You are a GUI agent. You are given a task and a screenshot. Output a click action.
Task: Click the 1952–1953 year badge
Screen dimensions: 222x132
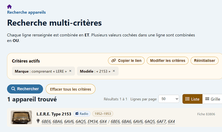[x=103, y=114]
